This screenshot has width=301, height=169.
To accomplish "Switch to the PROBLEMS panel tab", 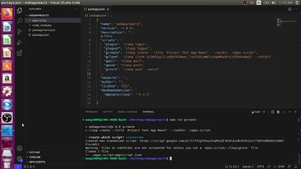I will pos(91,112).
